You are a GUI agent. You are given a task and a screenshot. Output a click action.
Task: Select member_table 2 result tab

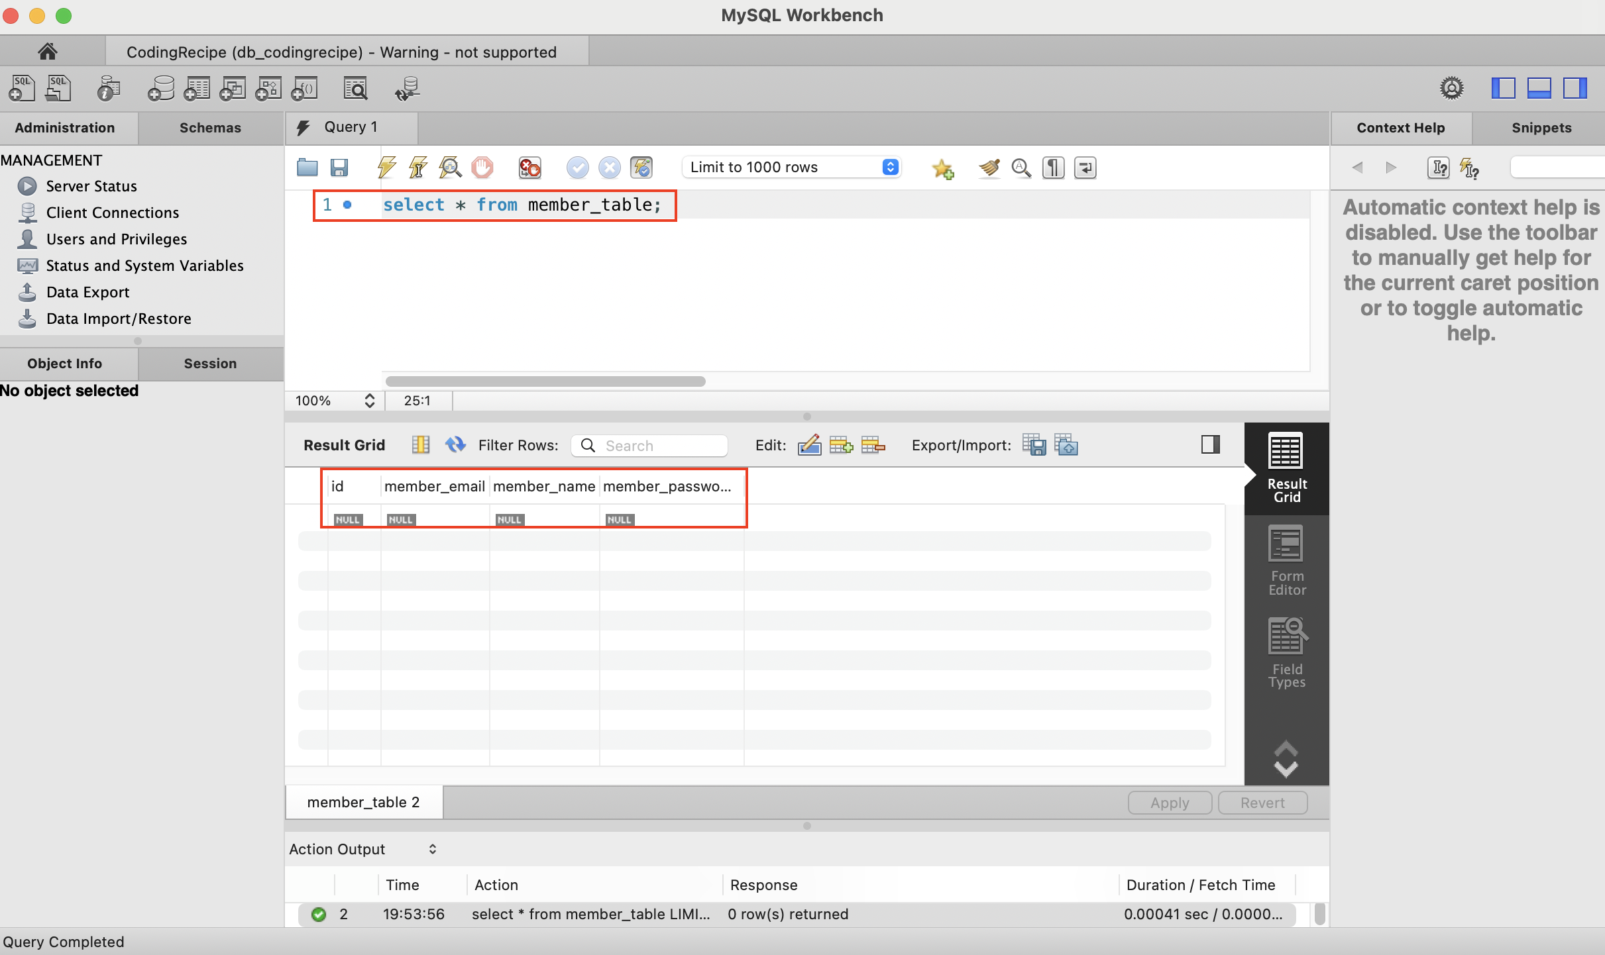pos(364,802)
